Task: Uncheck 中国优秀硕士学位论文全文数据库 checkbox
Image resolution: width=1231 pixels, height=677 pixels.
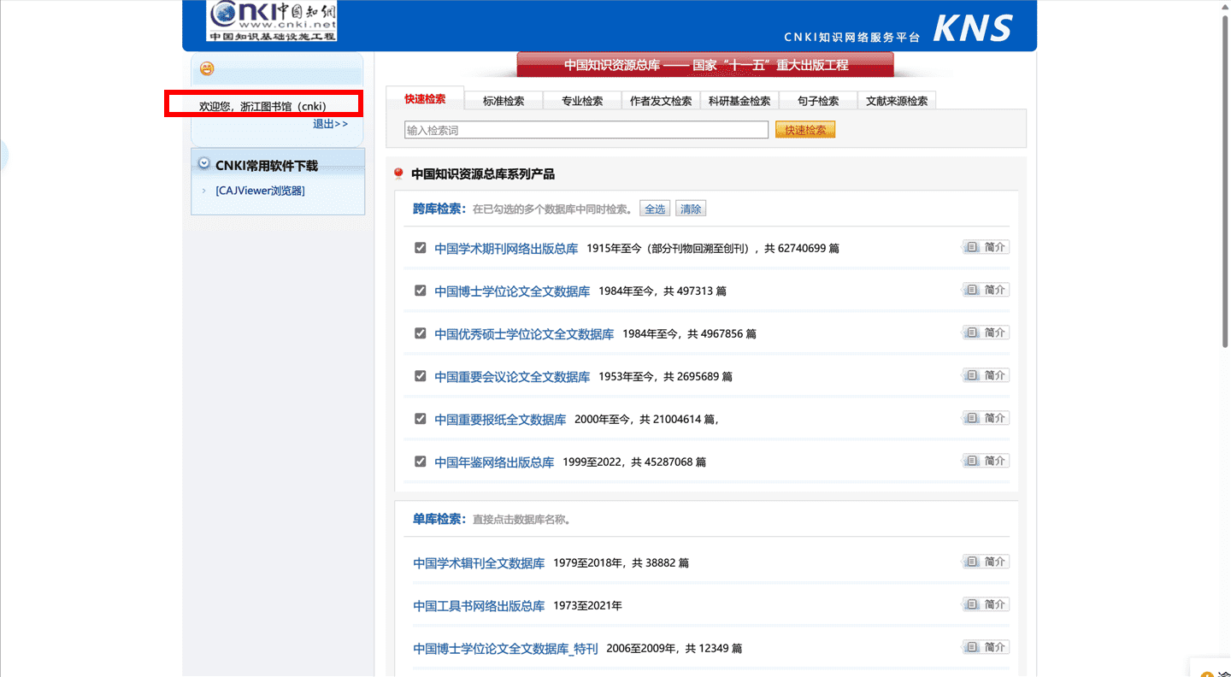Action: (x=420, y=333)
